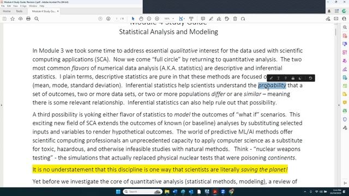The height and width of the screenshot is (196, 349).
Task: Go to the next page arrow
Action: tap(108, 19)
